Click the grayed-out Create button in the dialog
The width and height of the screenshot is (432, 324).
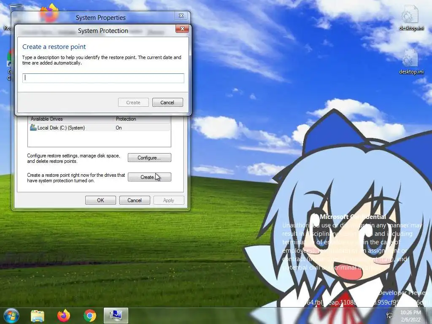(x=133, y=103)
